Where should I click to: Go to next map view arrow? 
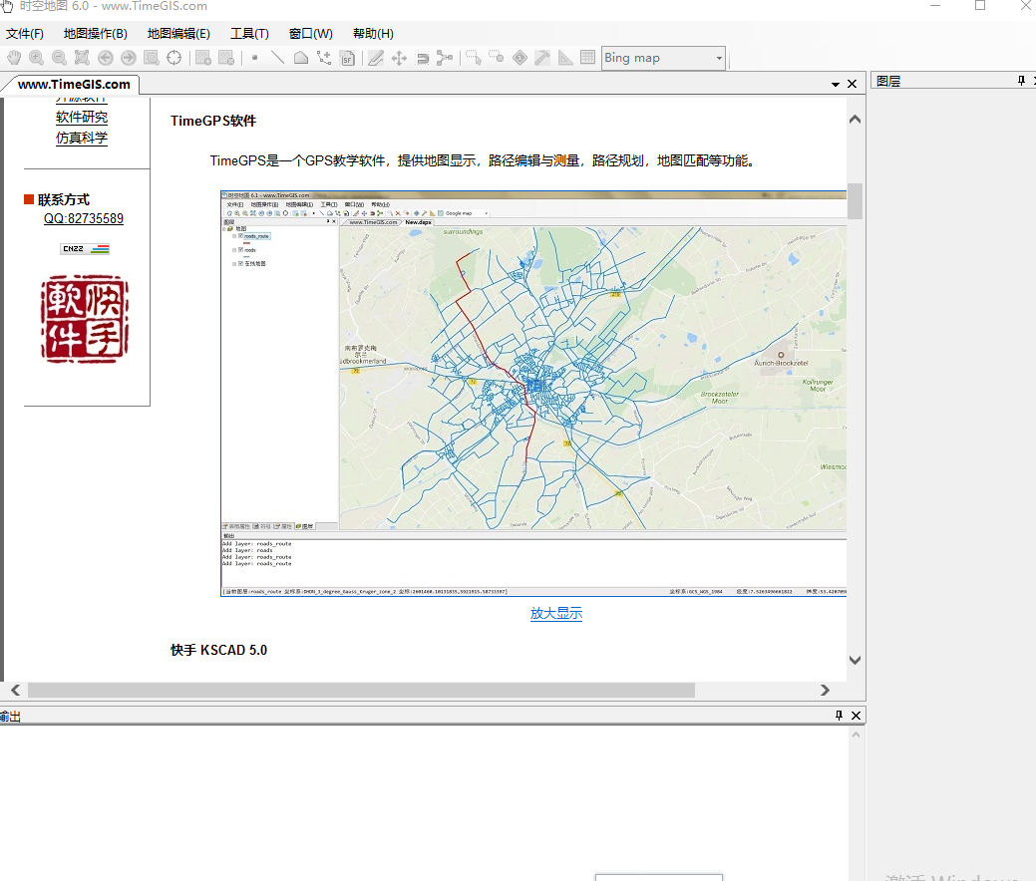coord(129,58)
